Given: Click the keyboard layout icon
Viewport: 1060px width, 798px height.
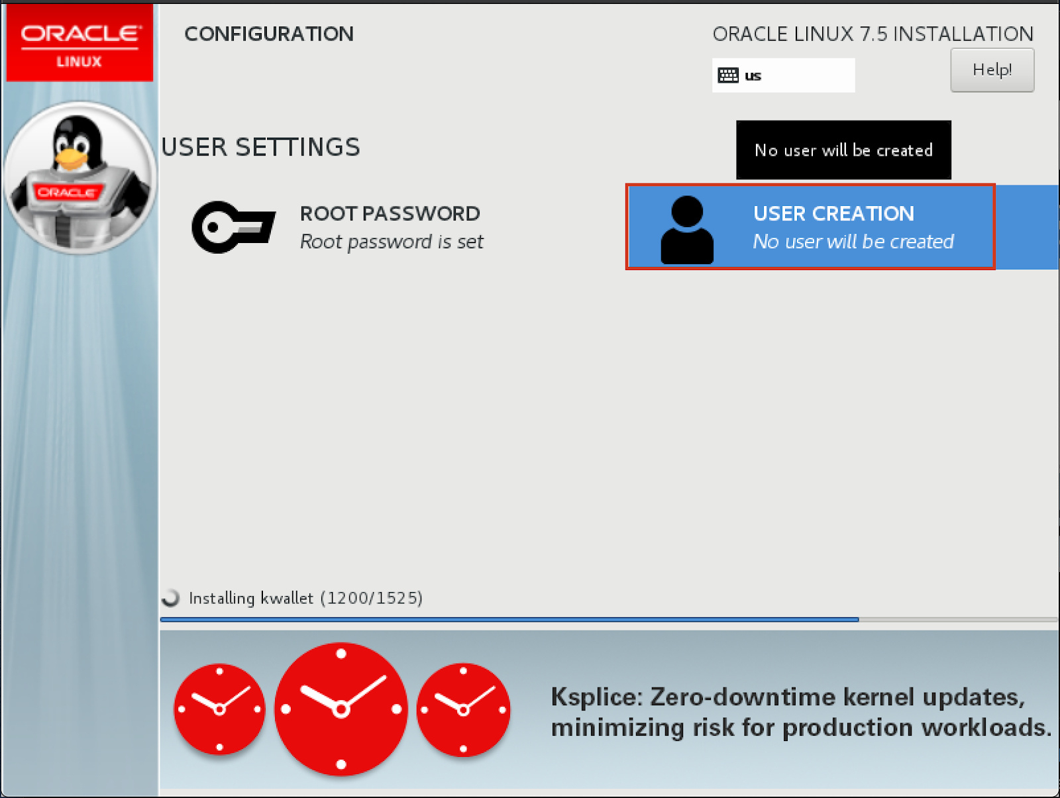Looking at the screenshot, I should point(728,75).
